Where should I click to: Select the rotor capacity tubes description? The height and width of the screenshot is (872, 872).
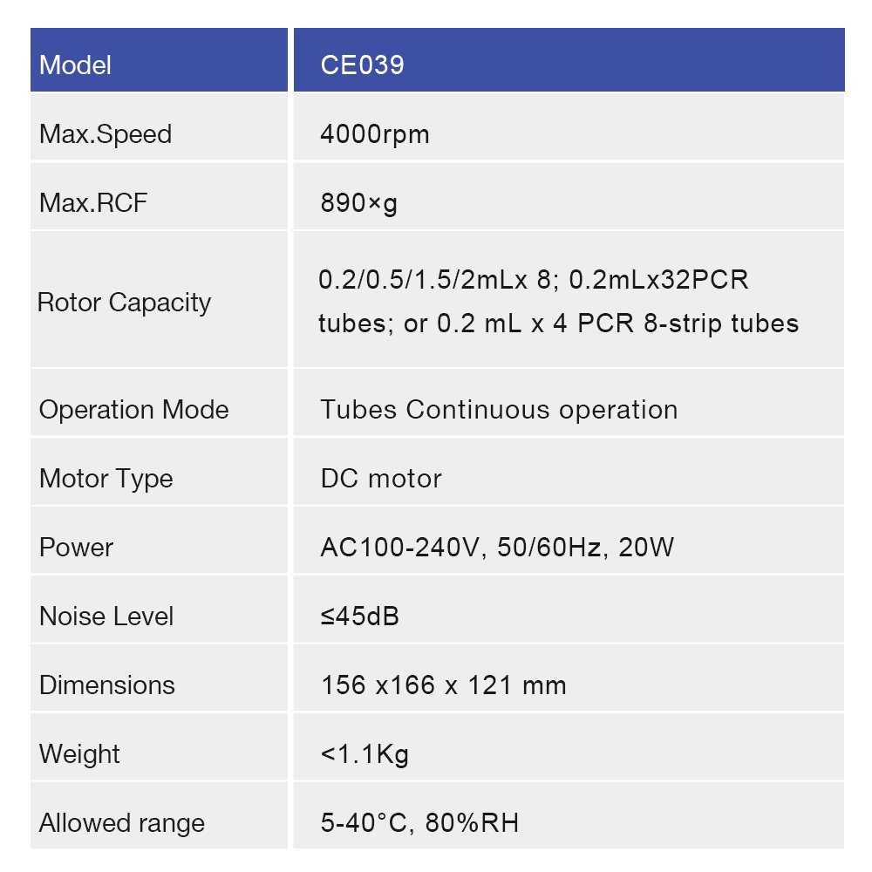(x=558, y=303)
